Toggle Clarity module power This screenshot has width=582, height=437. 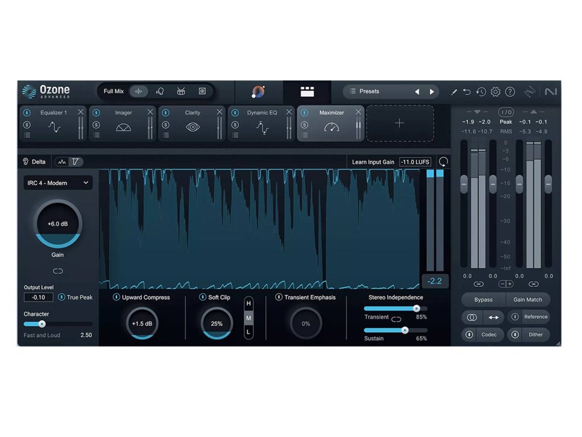[166, 112]
